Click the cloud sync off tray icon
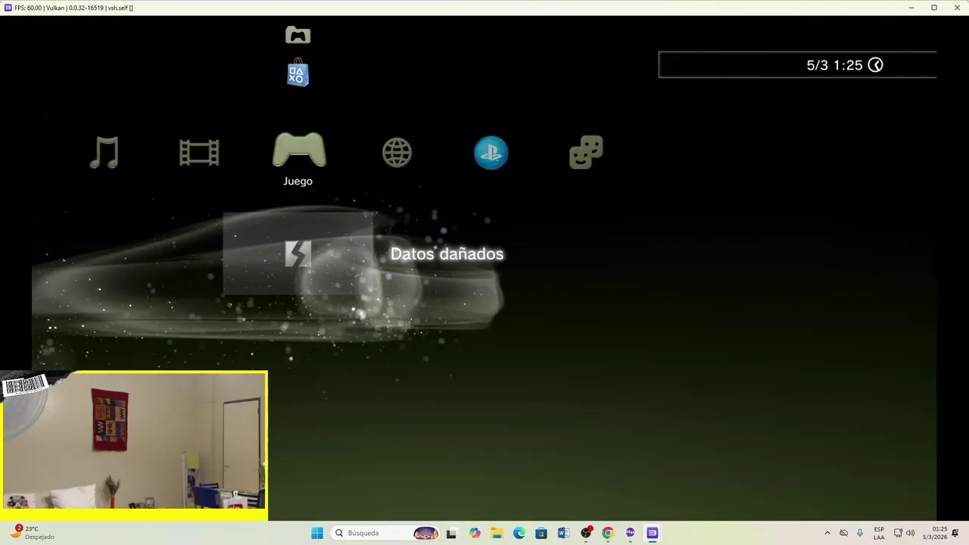This screenshot has height=545, width=969. pyautogui.click(x=843, y=533)
